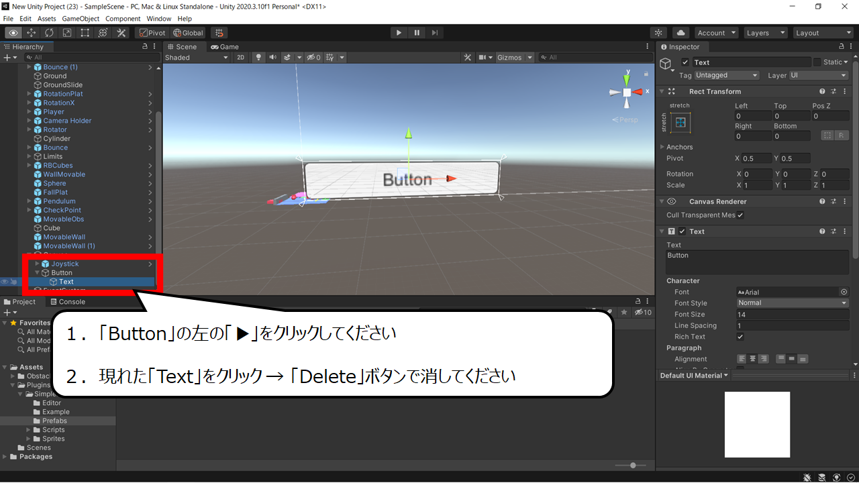859x483 pixels.
Task: Toggle Rich Text checkbox
Action: (740, 337)
